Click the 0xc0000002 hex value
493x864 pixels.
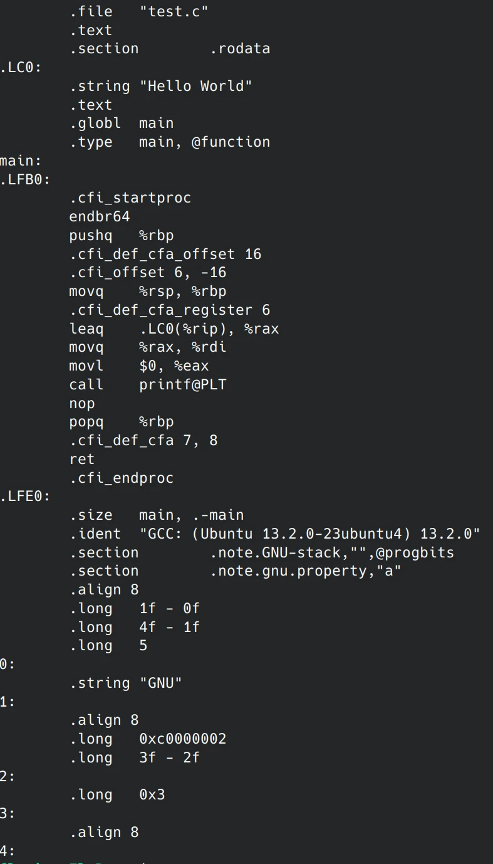[182, 739]
